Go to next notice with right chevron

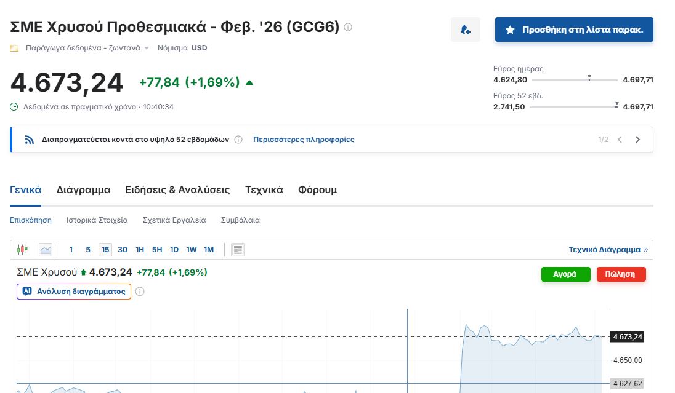637,140
